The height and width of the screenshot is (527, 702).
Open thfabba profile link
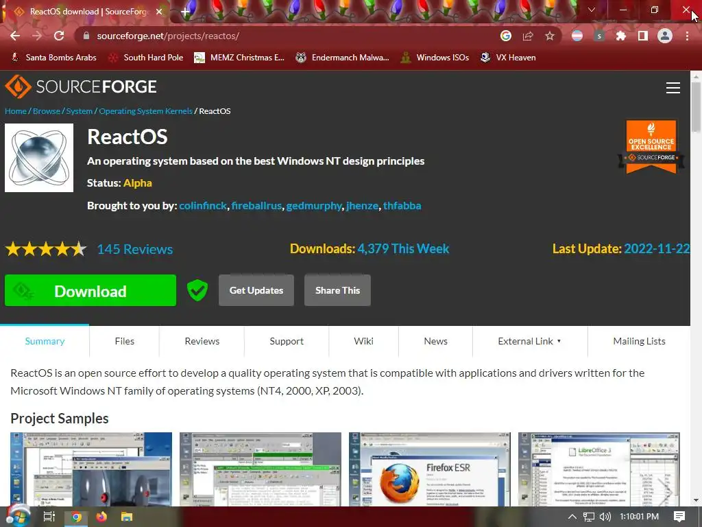tap(402, 206)
